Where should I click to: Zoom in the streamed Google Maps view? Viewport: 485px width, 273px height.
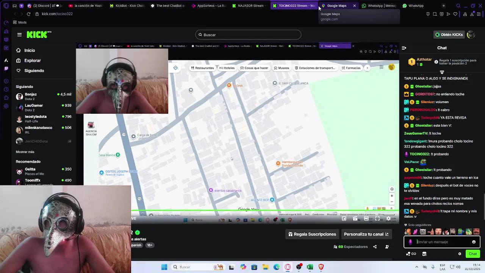(x=392, y=196)
